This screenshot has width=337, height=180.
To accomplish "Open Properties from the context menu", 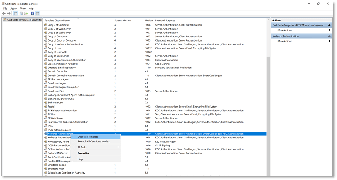I will click(83, 153).
